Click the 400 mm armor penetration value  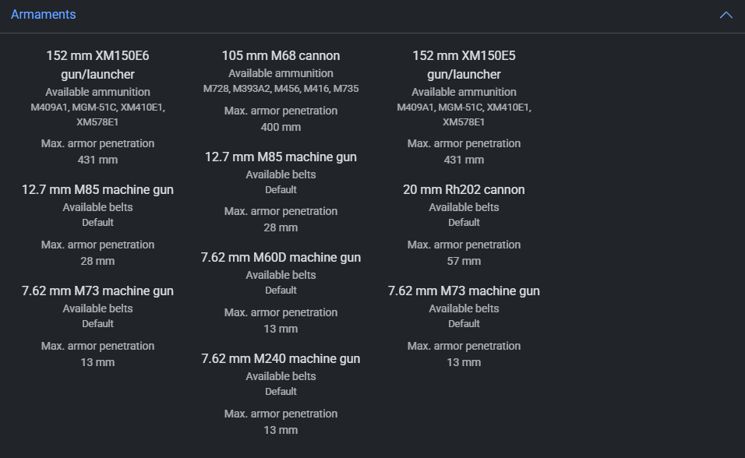[281, 127]
